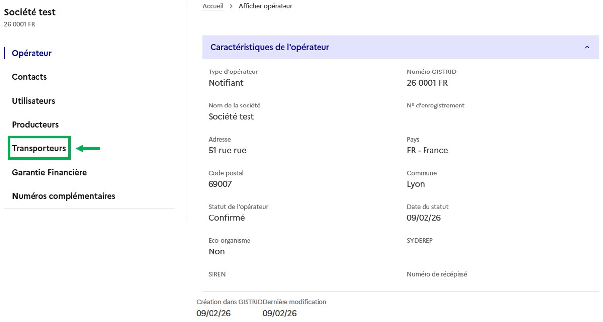Click the Lyon commune value
The width and height of the screenshot is (603, 322).
coord(416,184)
